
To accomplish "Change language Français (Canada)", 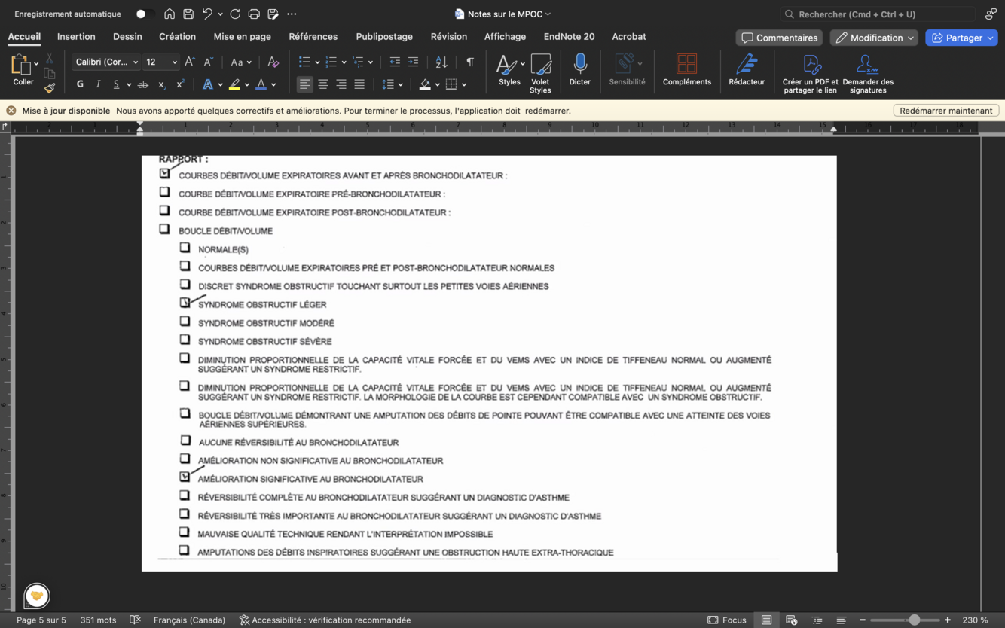I will pos(189,620).
